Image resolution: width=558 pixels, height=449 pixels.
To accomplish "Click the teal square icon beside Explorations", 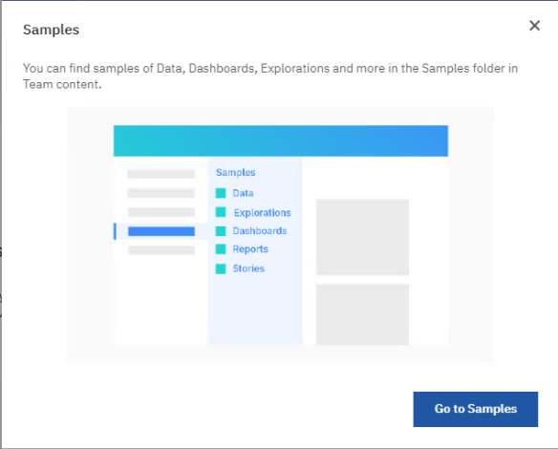I will [221, 212].
